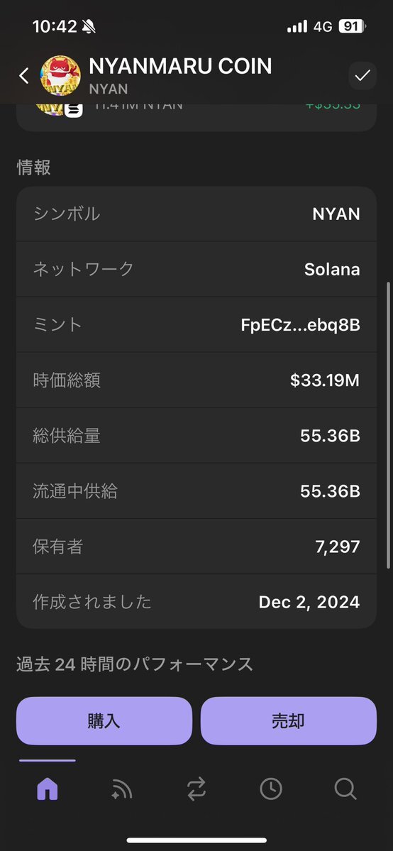Tap the 保有者 7,297 row

pos(196,546)
